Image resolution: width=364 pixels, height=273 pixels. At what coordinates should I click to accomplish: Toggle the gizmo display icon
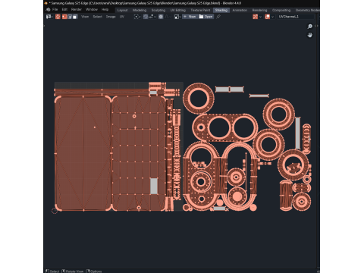click(256, 17)
